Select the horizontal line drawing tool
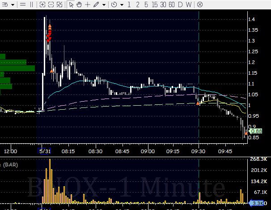This screenshot has height=210, width=271. pos(23,4)
